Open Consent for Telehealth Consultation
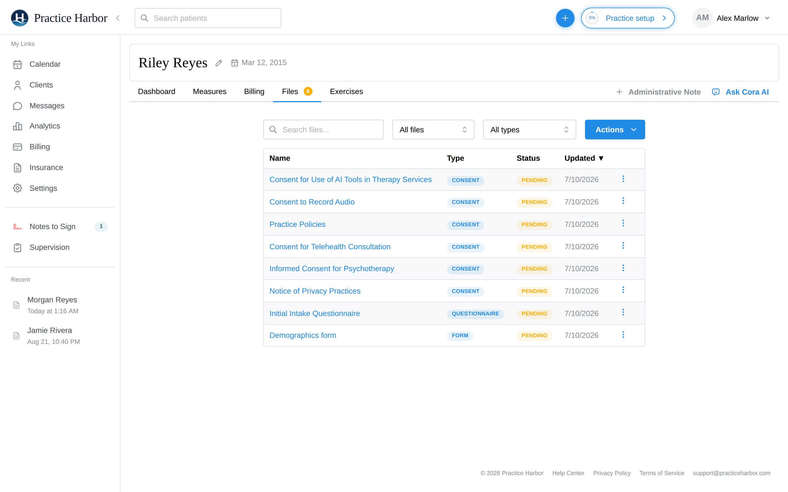Viewport: 788px width, 492px height. pyautogui.click(x=330, y=247)
